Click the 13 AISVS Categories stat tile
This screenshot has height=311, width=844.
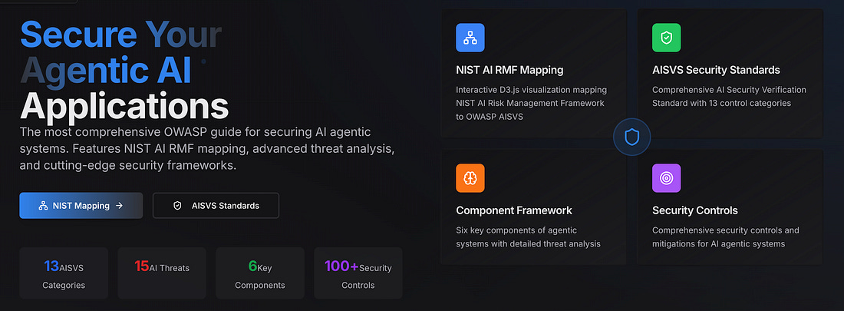(x=64, y=273)
